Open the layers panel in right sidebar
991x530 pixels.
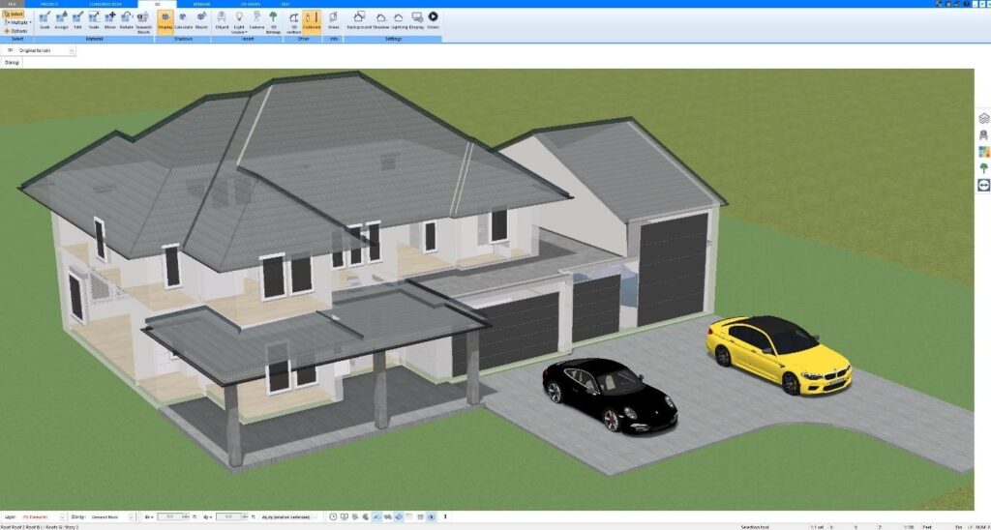tap(983, 118)
